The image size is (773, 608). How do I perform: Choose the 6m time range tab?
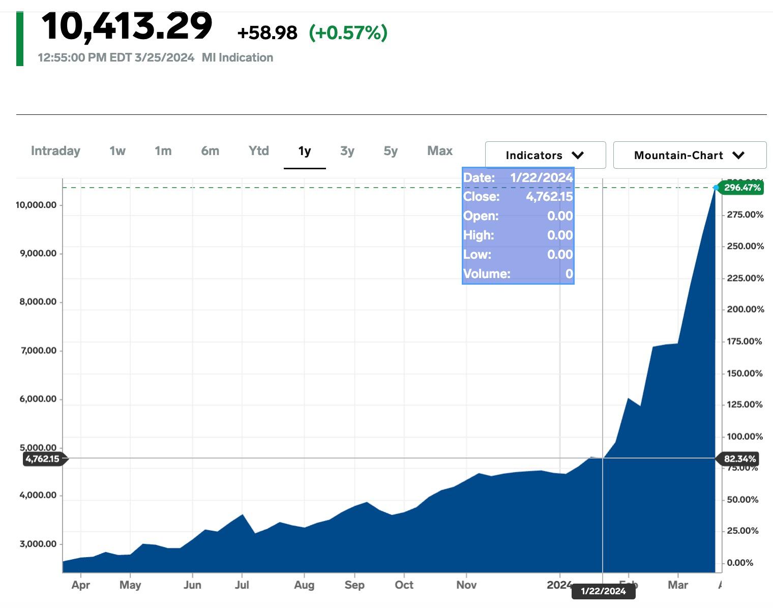pyautogui.click(x=210, y=151)
